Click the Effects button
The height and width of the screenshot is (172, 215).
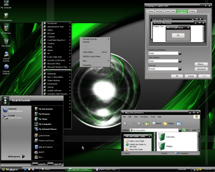click(201, 64)
